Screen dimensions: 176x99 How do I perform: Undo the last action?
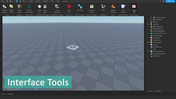point(24,1)
